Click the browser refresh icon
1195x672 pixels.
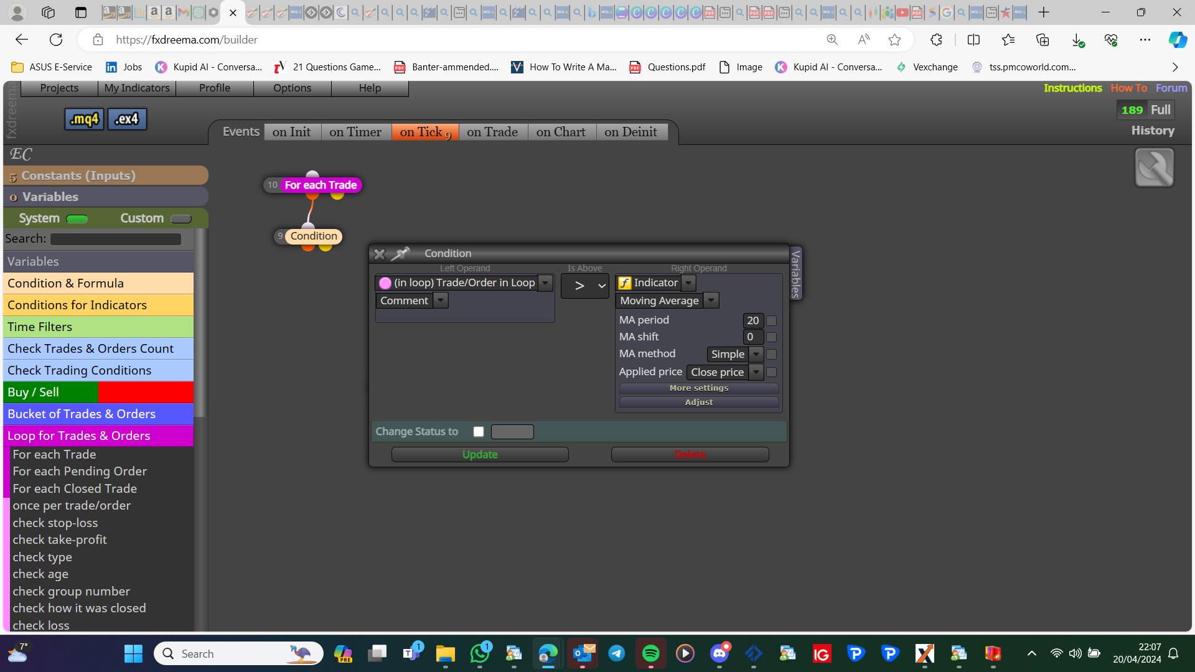(x=56, y=40)
